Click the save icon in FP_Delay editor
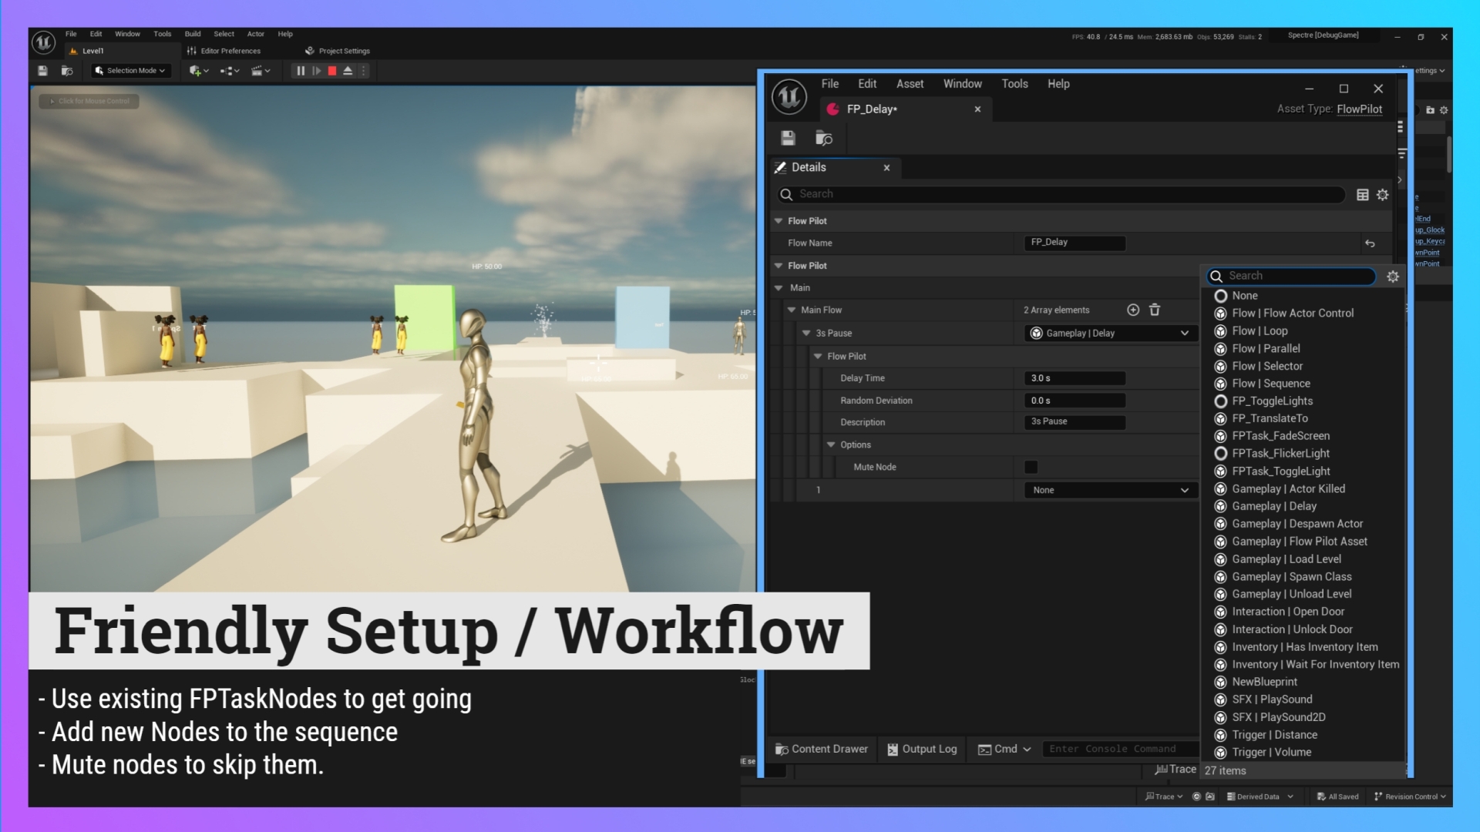The height and width of the screenshot is (832, 1480). 788,138
